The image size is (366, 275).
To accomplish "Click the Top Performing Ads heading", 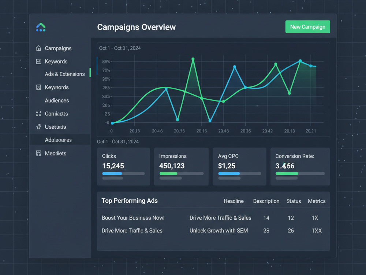I will 130,201.
